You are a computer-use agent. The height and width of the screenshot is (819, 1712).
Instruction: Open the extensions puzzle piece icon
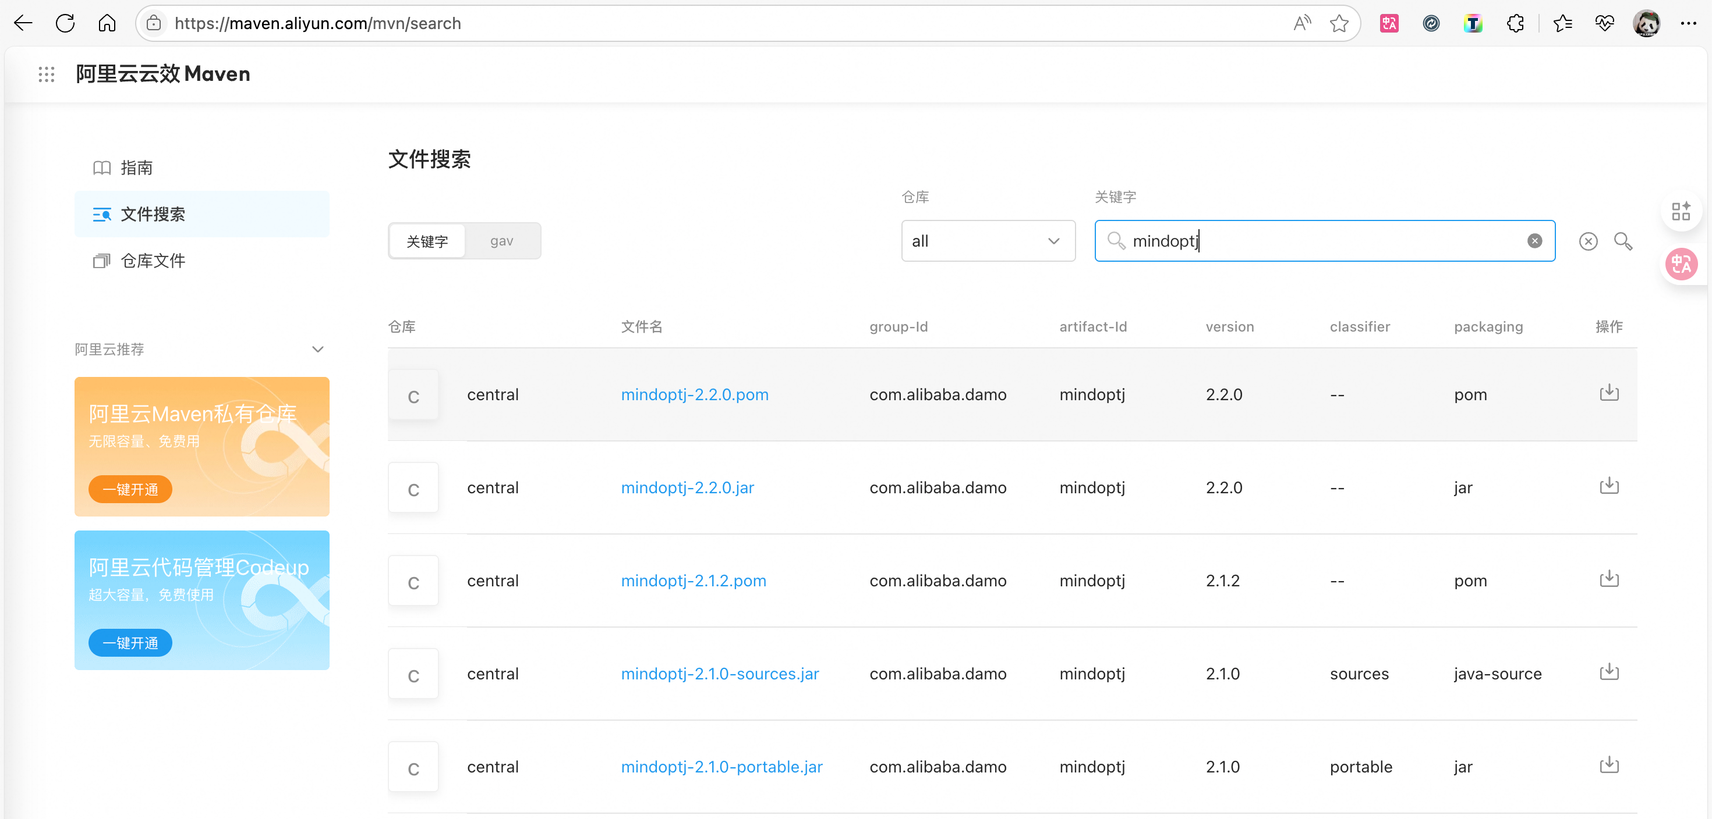(x=1515, y=23)
